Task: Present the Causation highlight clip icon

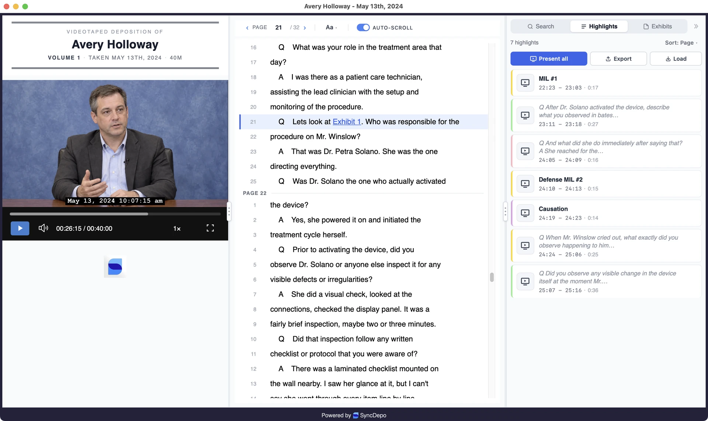Action: click(x=525, y=213)
